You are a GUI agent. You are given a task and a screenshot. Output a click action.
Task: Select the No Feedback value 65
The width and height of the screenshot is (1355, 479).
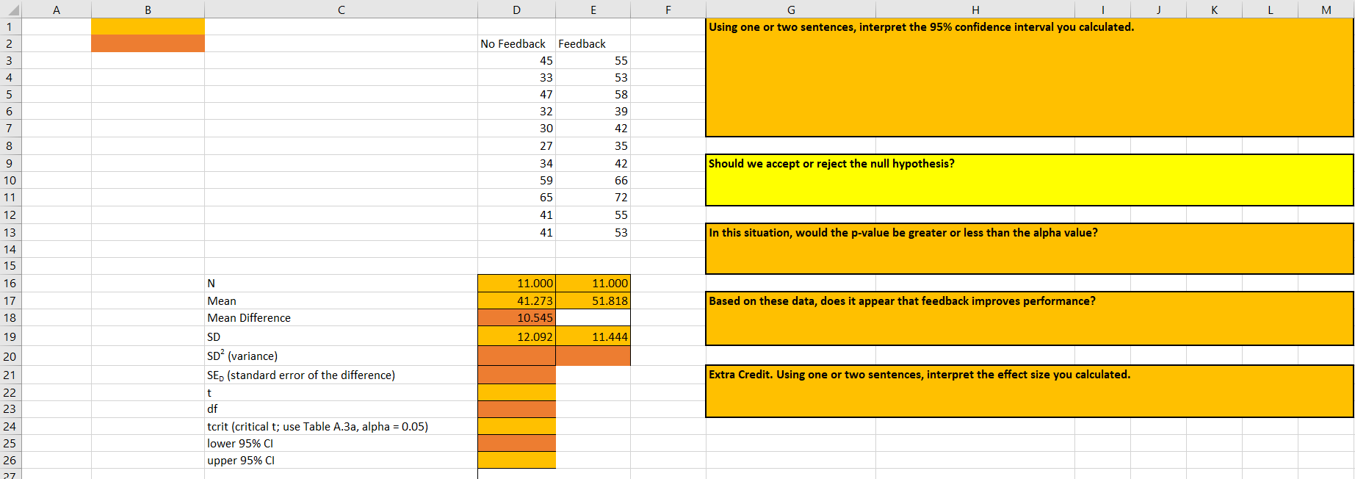click(516, 197)
